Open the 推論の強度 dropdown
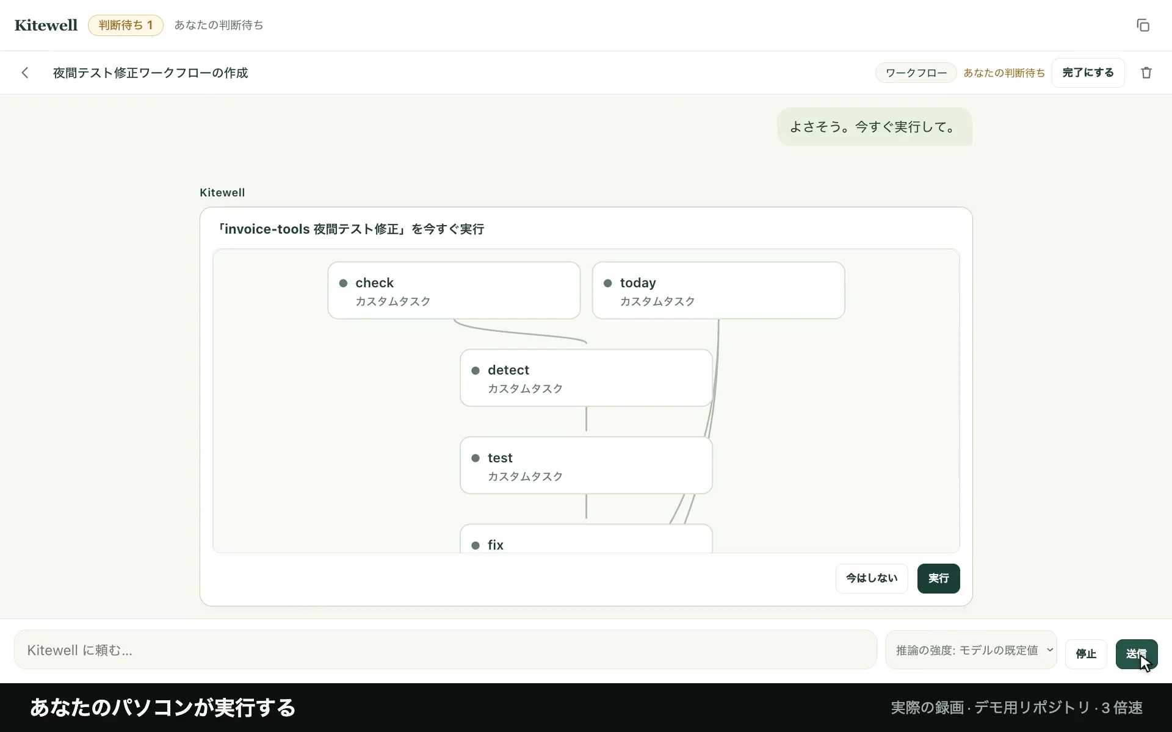The width and height of the screenshot is (1172, 732). coord(971,650)
